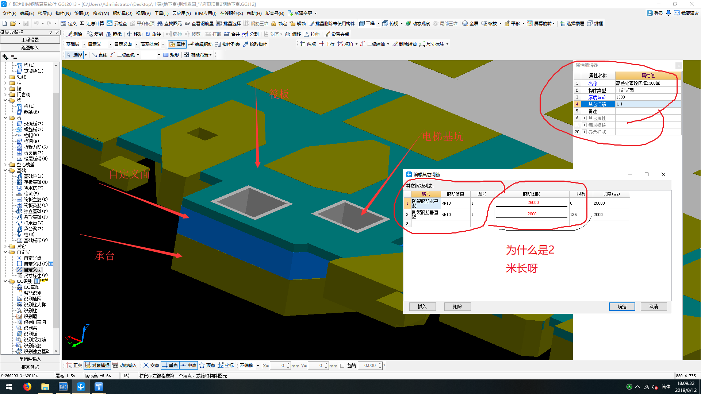The height and width of the screenshot is (394, 701).
Task: Toggle 交点 intersection snap
Action: (x=151, y=365)
